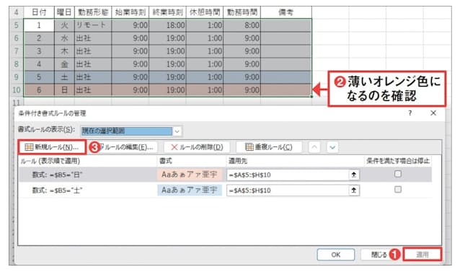Viewport: 460px width, 272px height.
Task: Open the dialog help question mark
Action: click(410, 113)
